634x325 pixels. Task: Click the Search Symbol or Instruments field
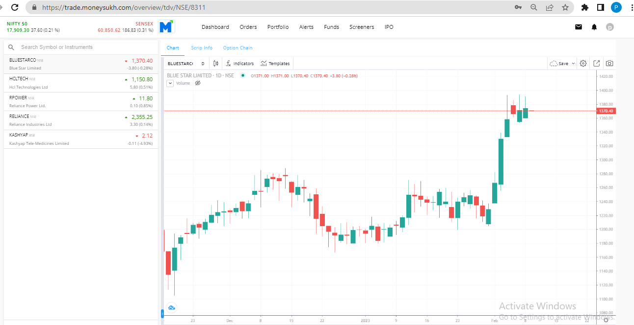pos(81,47)
